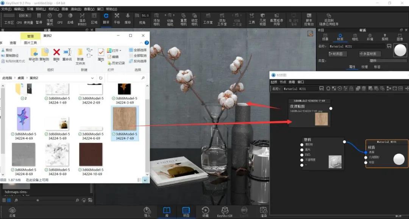Click 添加相机 in the toolbar

tap(156, 19)
